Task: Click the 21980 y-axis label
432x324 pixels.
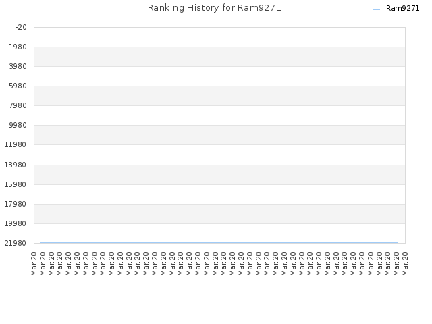Action: tap(16, 243)
